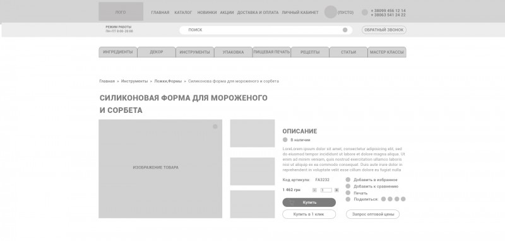Select the first product thumbnail

(x=252, y=133)
